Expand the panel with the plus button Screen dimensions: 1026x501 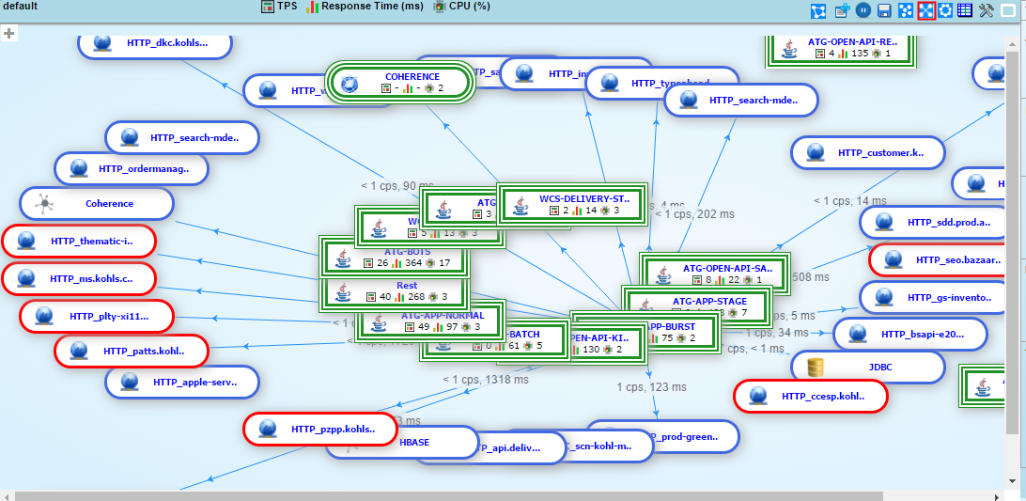click(x=9, y=33)
